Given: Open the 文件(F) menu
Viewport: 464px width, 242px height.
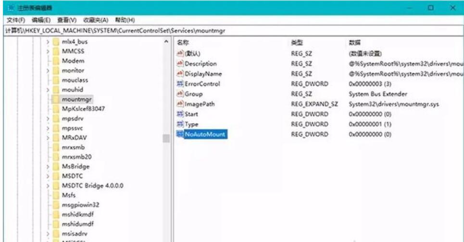Looking at the screenshot, I should (16, 20).
